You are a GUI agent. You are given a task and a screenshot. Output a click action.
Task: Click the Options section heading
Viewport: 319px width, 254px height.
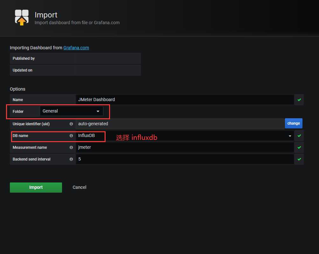17,89
